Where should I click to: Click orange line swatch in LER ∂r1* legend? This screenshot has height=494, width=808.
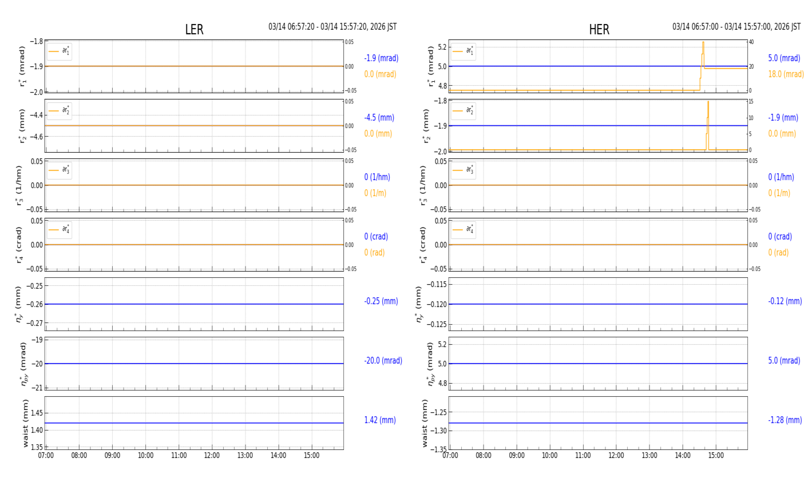(54, 51)
